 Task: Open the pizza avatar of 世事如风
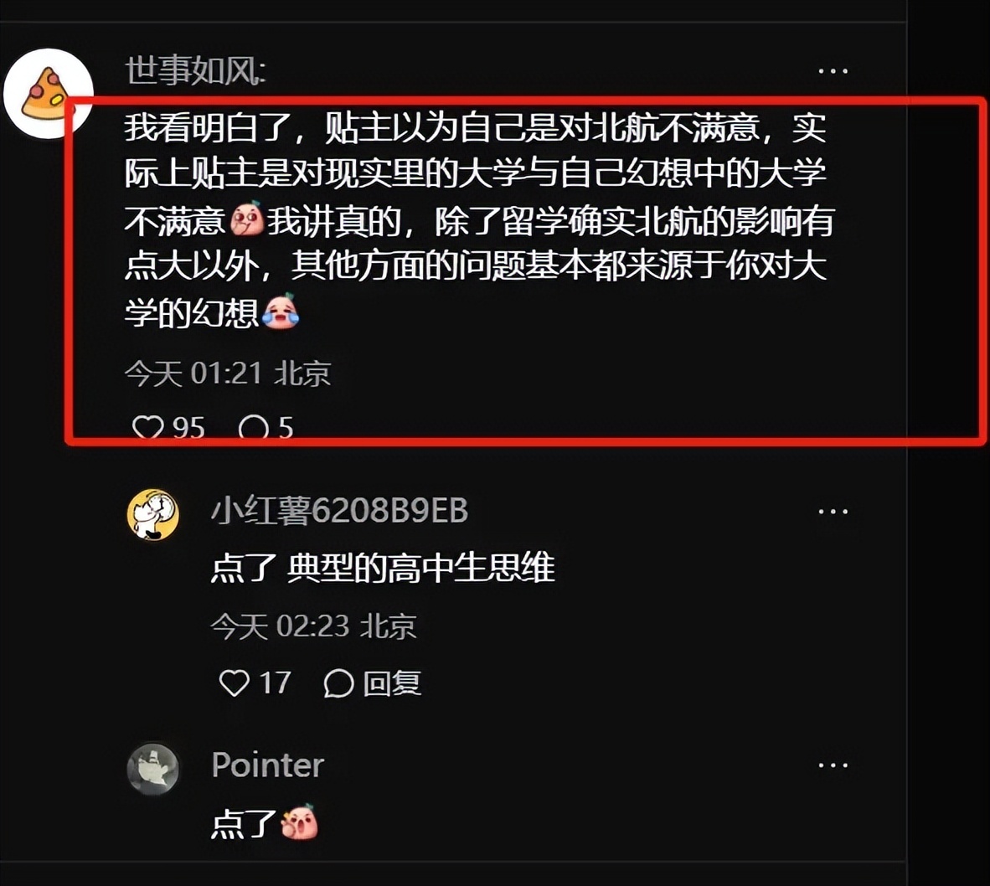pyautogui.click(x=49, y=94)
